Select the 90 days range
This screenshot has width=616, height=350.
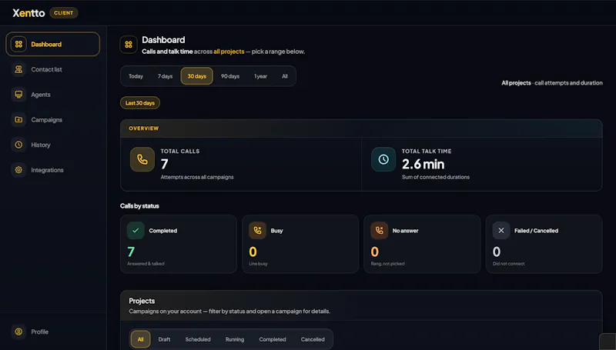230,76
